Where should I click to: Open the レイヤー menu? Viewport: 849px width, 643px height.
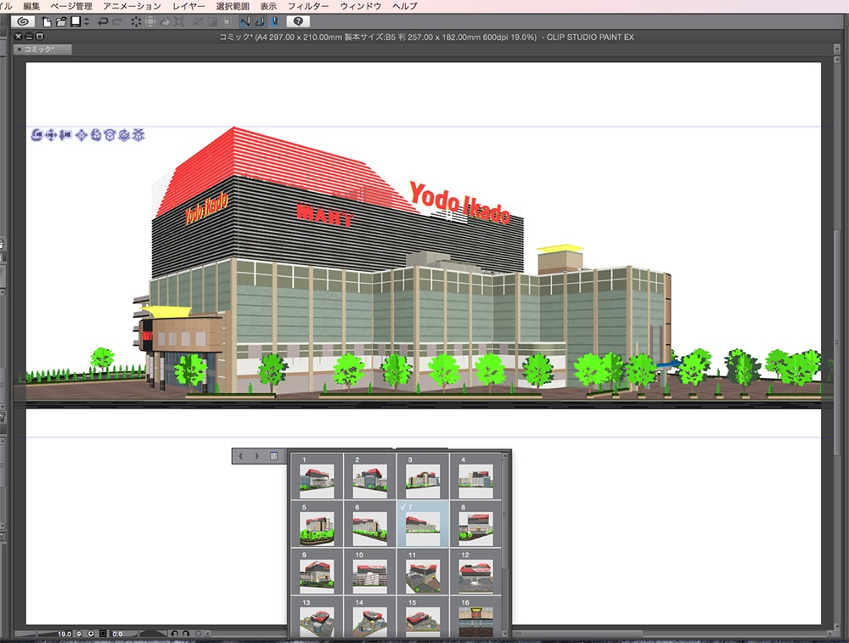[188, 6]
